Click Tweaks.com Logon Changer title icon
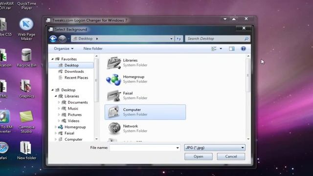Screen dimensions: 313x176 tap(48, 20)
